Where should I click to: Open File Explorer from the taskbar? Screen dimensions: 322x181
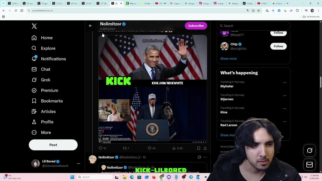coord(125,177)
